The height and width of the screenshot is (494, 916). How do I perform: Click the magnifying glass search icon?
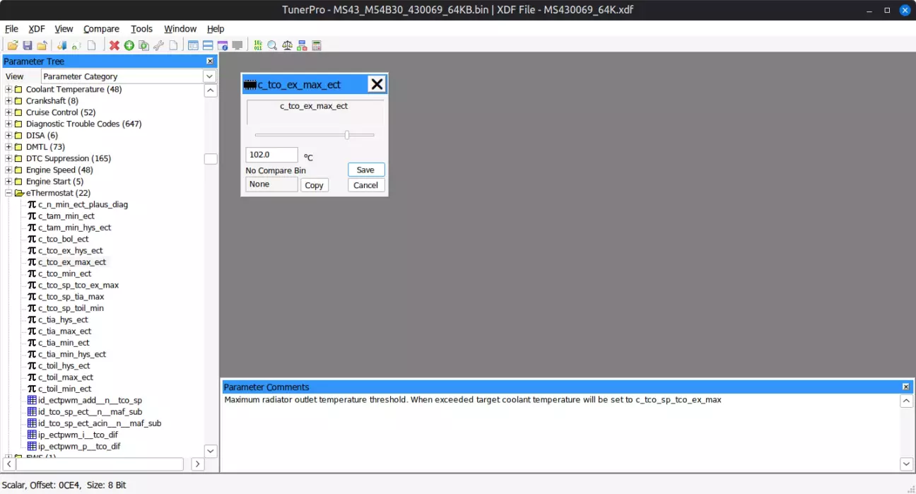(x=272, y=46)
